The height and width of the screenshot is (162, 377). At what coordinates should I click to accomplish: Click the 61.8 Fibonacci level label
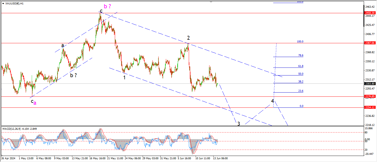coord(300,66)
